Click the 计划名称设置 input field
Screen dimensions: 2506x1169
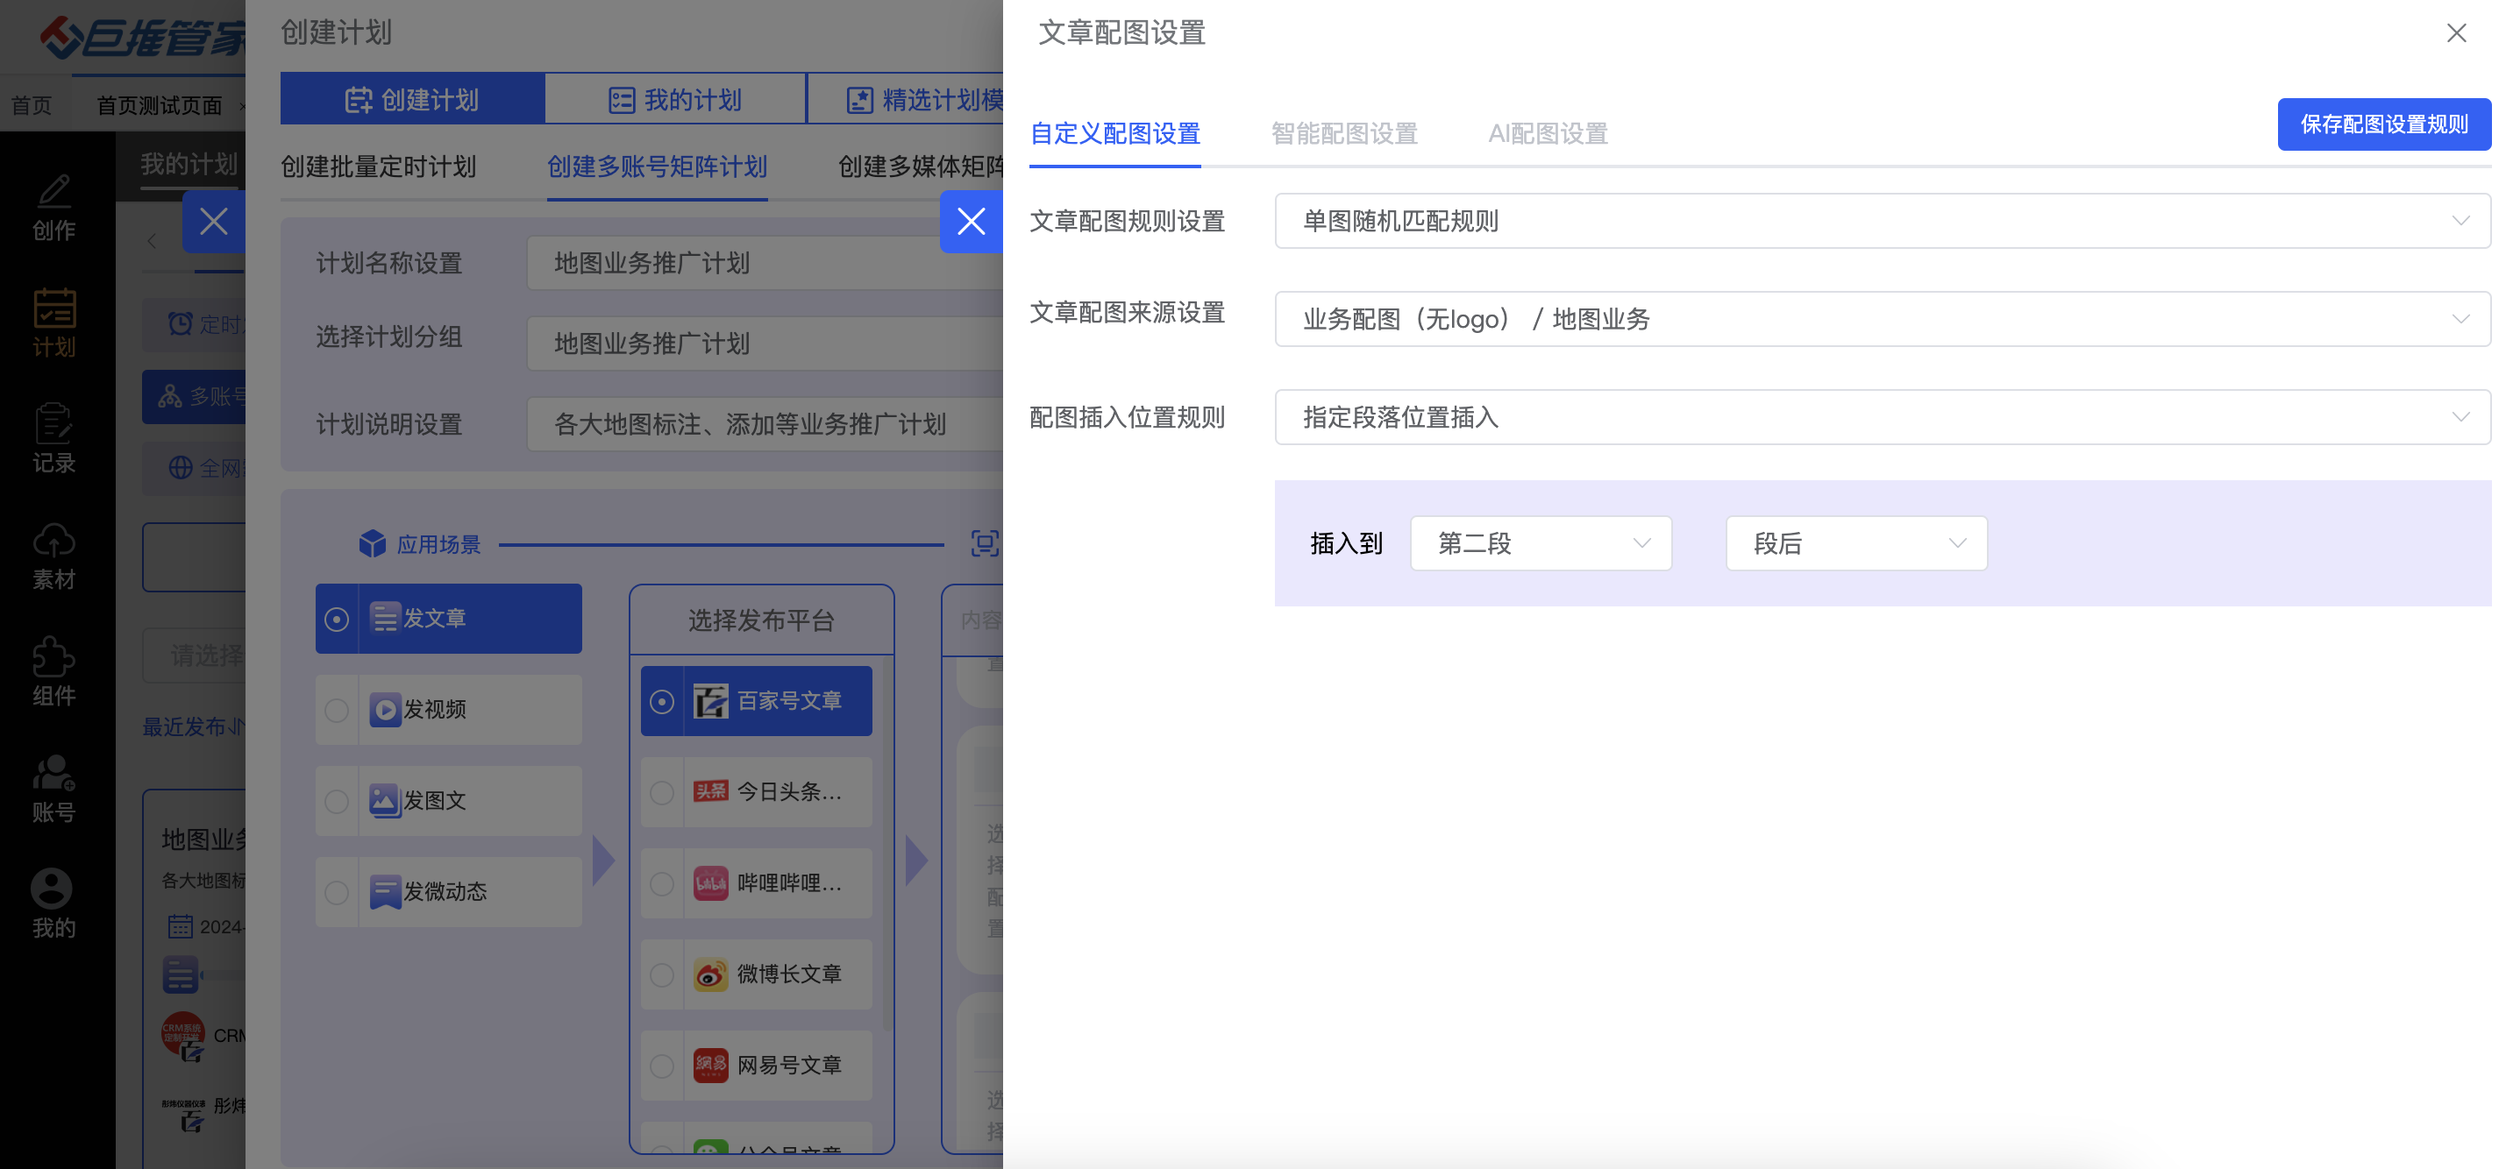coord(764,264)
